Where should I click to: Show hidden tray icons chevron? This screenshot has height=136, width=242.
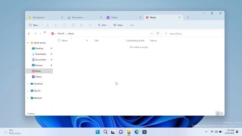click(206, 132)
